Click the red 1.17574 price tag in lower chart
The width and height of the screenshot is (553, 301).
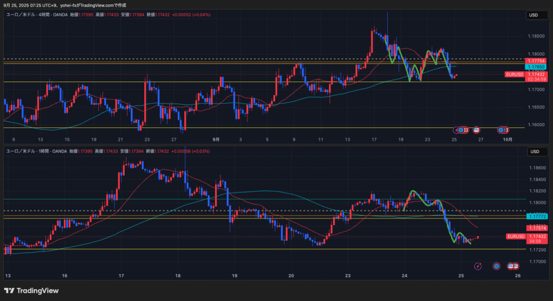point(536,228)
